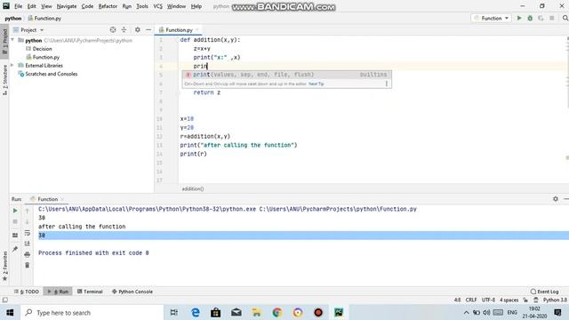Open the File menu
Viewport: 569px width, 320px height.
click(18, 6)
